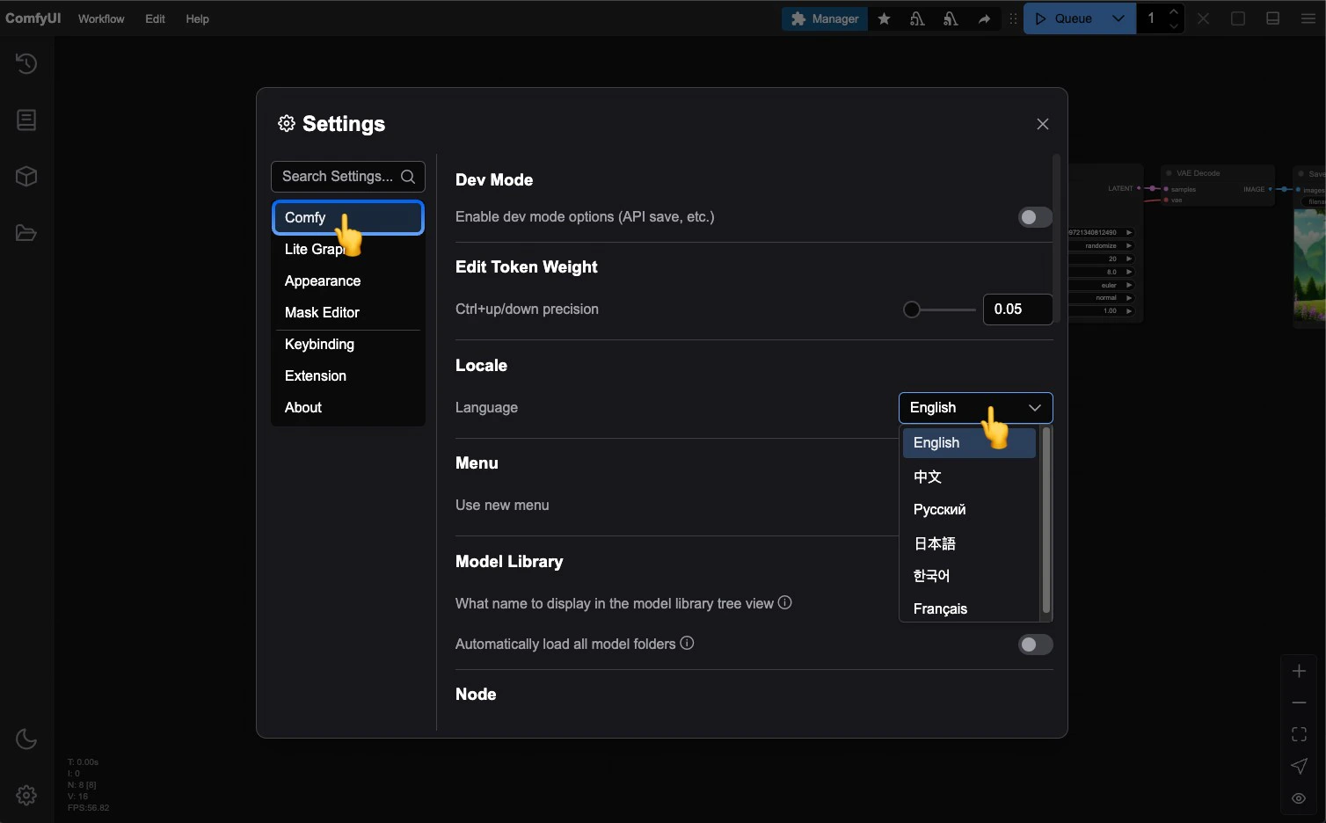Switch to the Keybinding settings section

[319, 344]
